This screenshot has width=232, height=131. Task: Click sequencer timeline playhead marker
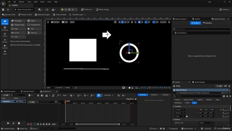point(65,102)
